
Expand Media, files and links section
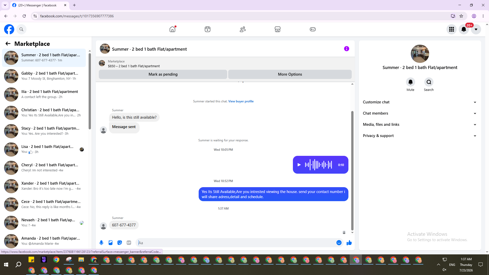[x=420, y=125]
